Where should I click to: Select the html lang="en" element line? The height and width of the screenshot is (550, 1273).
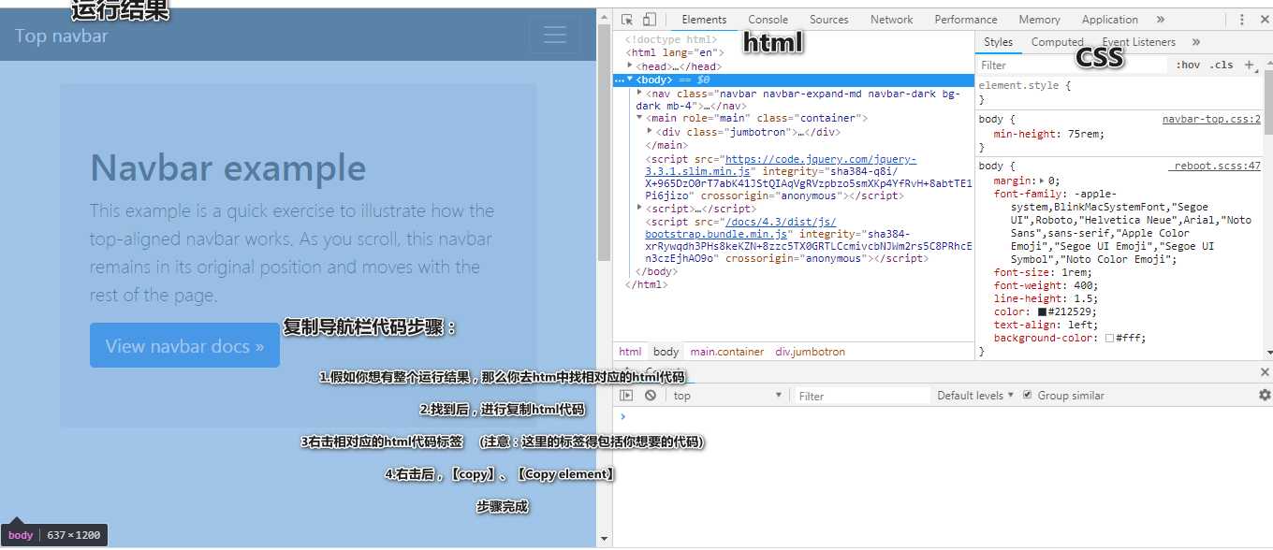click(675, 53)
